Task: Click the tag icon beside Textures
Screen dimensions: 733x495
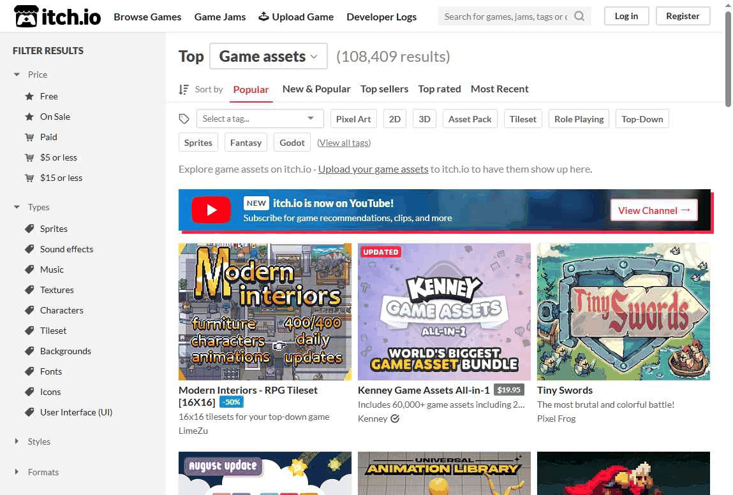Action: coord(29,290)
